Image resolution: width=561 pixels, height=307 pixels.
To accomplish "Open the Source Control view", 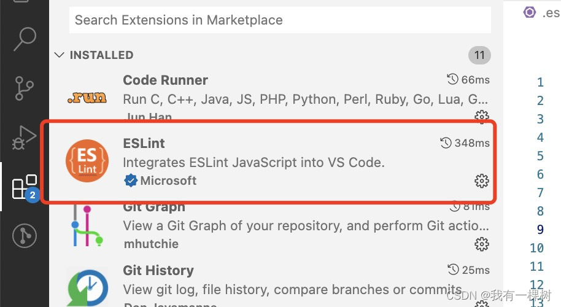I will (25, 89).
